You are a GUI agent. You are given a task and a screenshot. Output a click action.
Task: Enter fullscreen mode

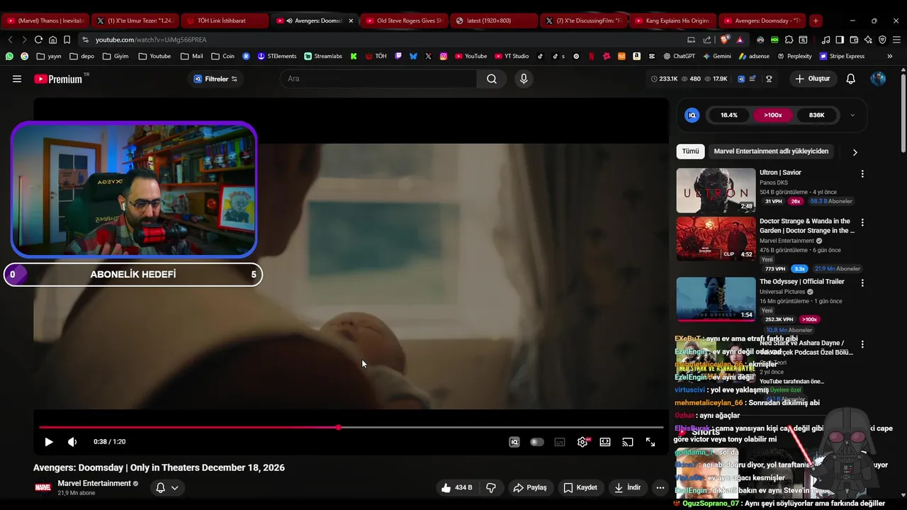650,442
